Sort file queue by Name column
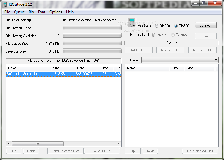 pyautogui.click(x=28, y=68)
